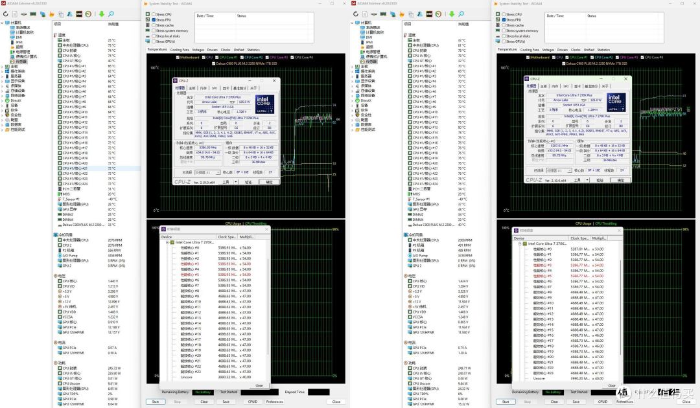Image resolution: width=700 pixels, height=408 pixels.
Task: Expand the 主板 tree node in right AIDA64
Action: (352, 66)
